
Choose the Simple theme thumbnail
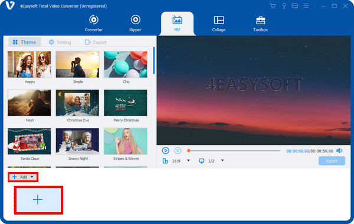click(x=77, y=64)
